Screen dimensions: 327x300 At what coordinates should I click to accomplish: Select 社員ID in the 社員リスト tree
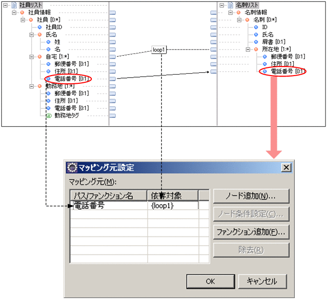[x=54, y=27]
